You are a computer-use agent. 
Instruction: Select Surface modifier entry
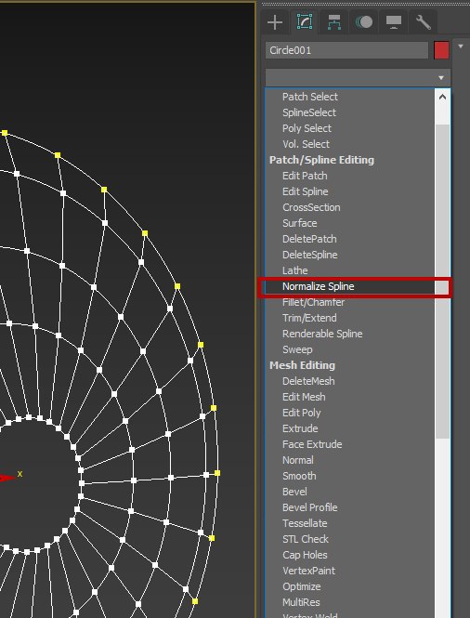tap(299, 223)
